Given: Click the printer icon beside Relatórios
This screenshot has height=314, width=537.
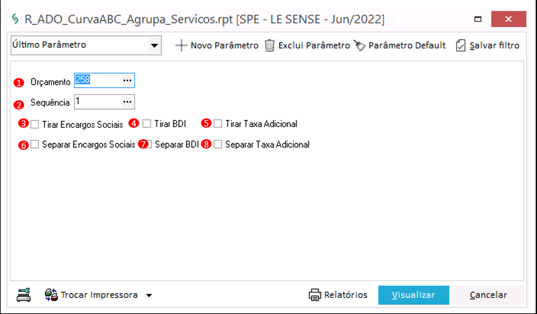Looking at the screenshot, I should coord(315,295).
